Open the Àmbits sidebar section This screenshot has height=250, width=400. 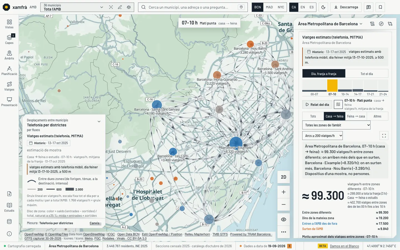click(x=9, y=55)
